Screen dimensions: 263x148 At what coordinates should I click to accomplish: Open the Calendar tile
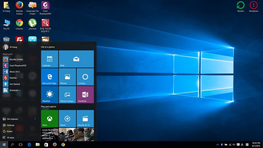click(x=50, y=59)
